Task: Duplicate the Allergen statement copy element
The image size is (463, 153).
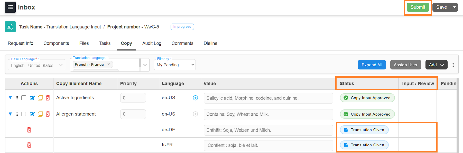Action: [x=40, y=114]
